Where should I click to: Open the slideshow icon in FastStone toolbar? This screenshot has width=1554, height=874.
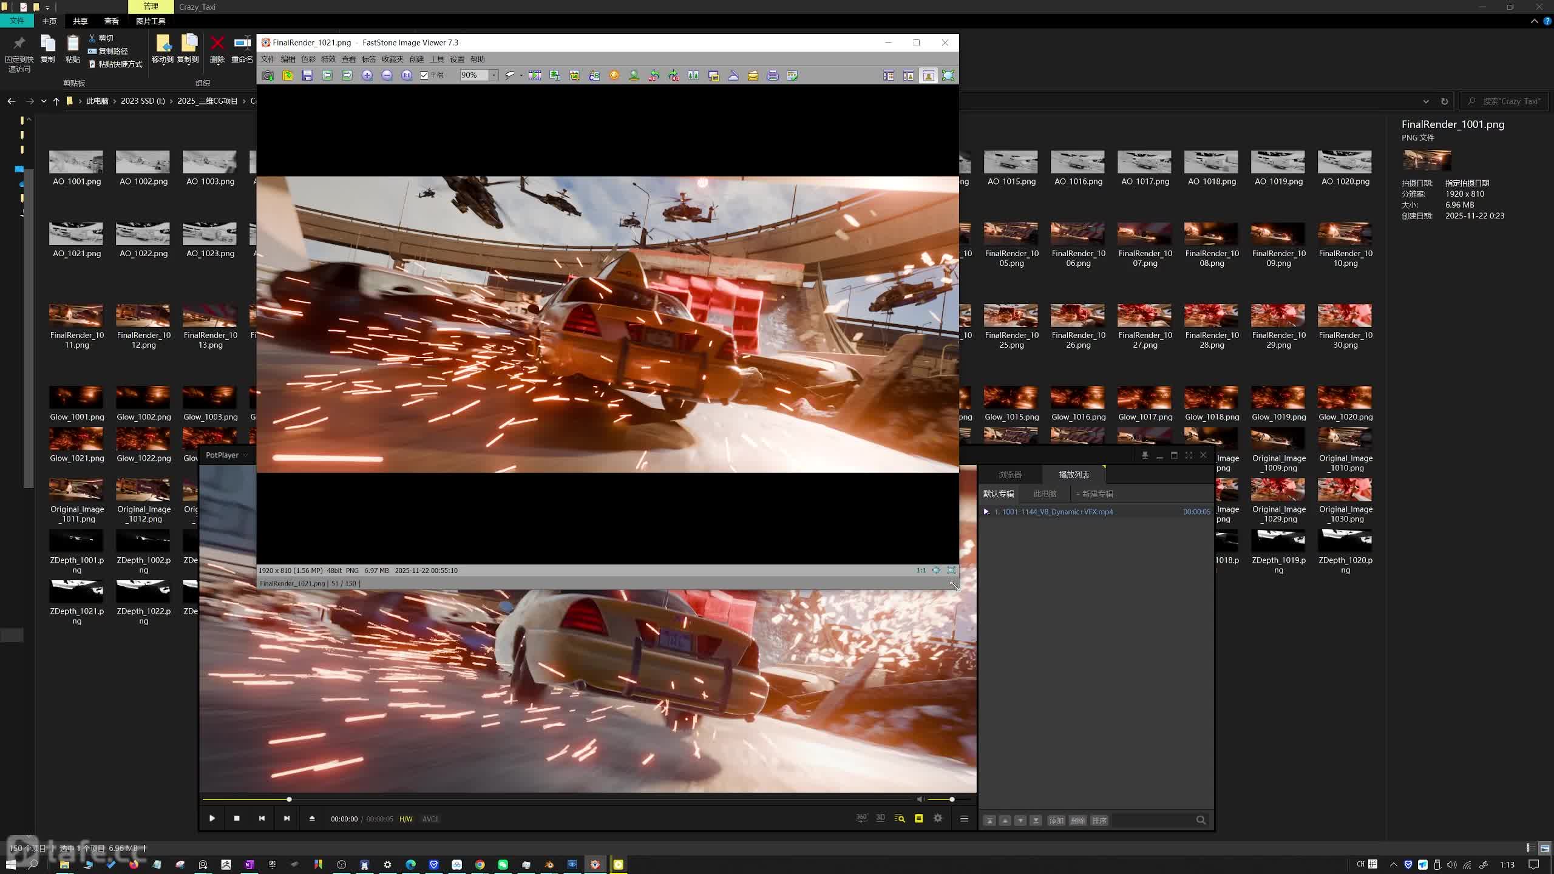click(535, 75)
